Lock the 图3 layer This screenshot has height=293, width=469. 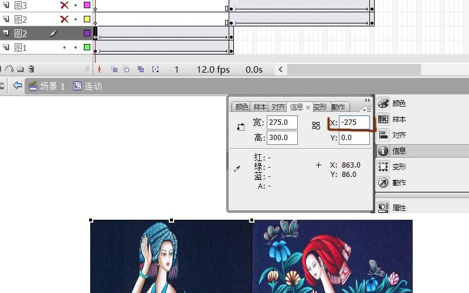[76, 5]
